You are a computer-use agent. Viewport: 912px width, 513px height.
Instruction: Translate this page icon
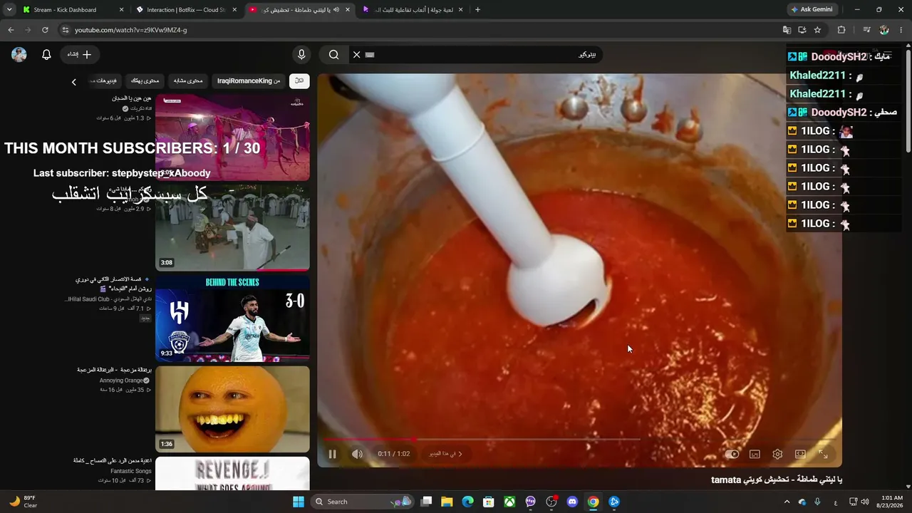tap(787, 30)
